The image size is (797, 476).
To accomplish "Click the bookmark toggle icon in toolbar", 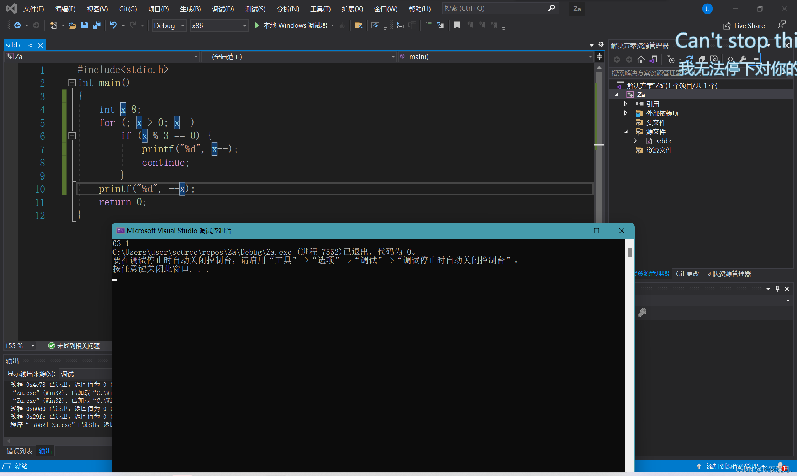I will click(457, 25).
